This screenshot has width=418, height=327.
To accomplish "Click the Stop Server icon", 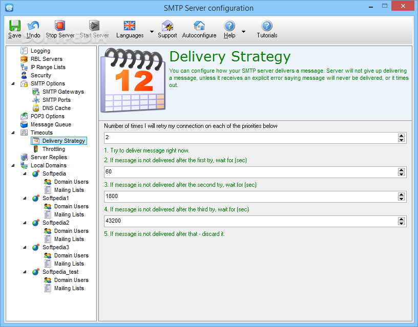I will (60, 26).
